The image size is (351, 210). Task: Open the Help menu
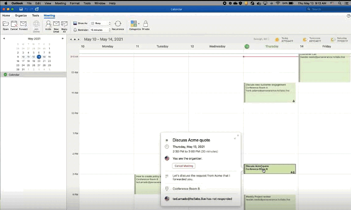(x=112, y=3)
